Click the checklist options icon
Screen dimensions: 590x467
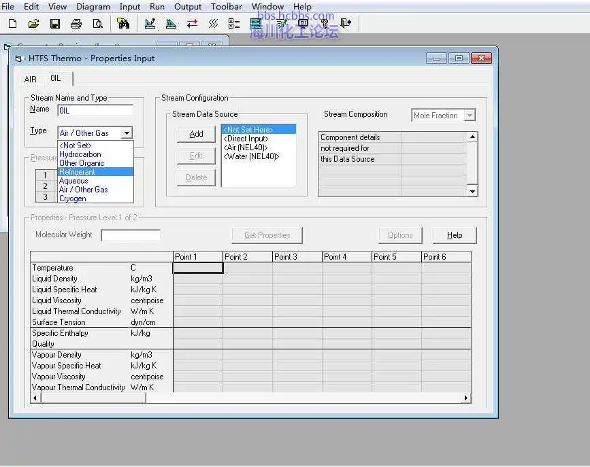(x=234, y=24)
